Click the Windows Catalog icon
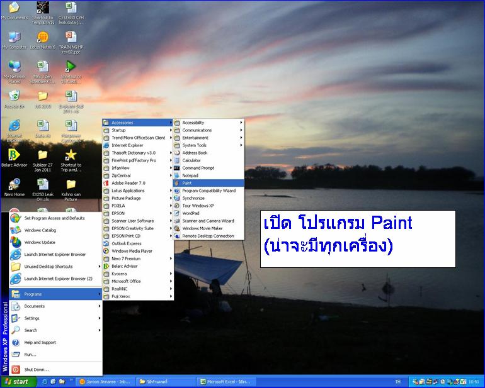The image size is (485, 388). click(x=16, y=230)
